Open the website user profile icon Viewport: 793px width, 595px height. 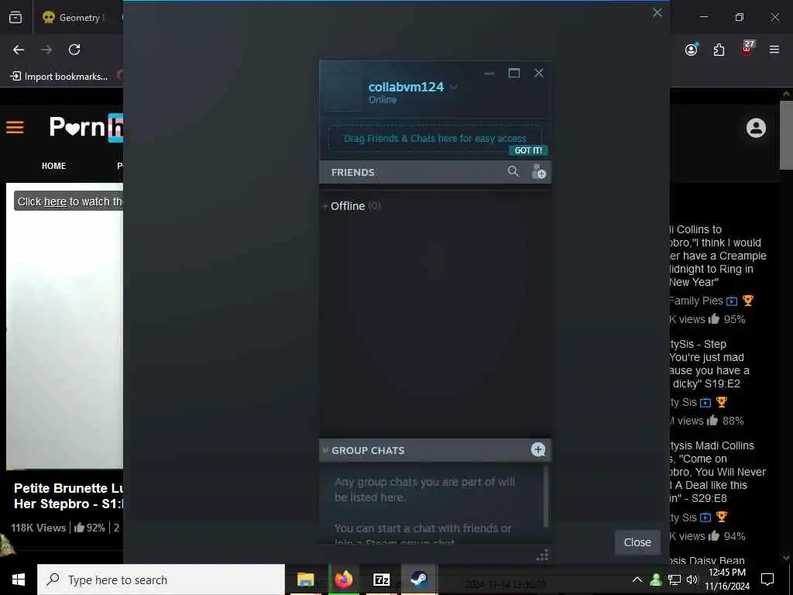(x=756, y=128)
